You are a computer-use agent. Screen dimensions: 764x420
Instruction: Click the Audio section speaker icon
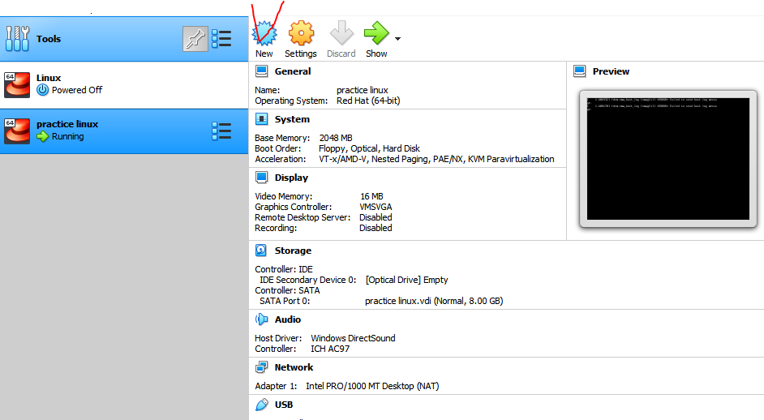[262, 319]
